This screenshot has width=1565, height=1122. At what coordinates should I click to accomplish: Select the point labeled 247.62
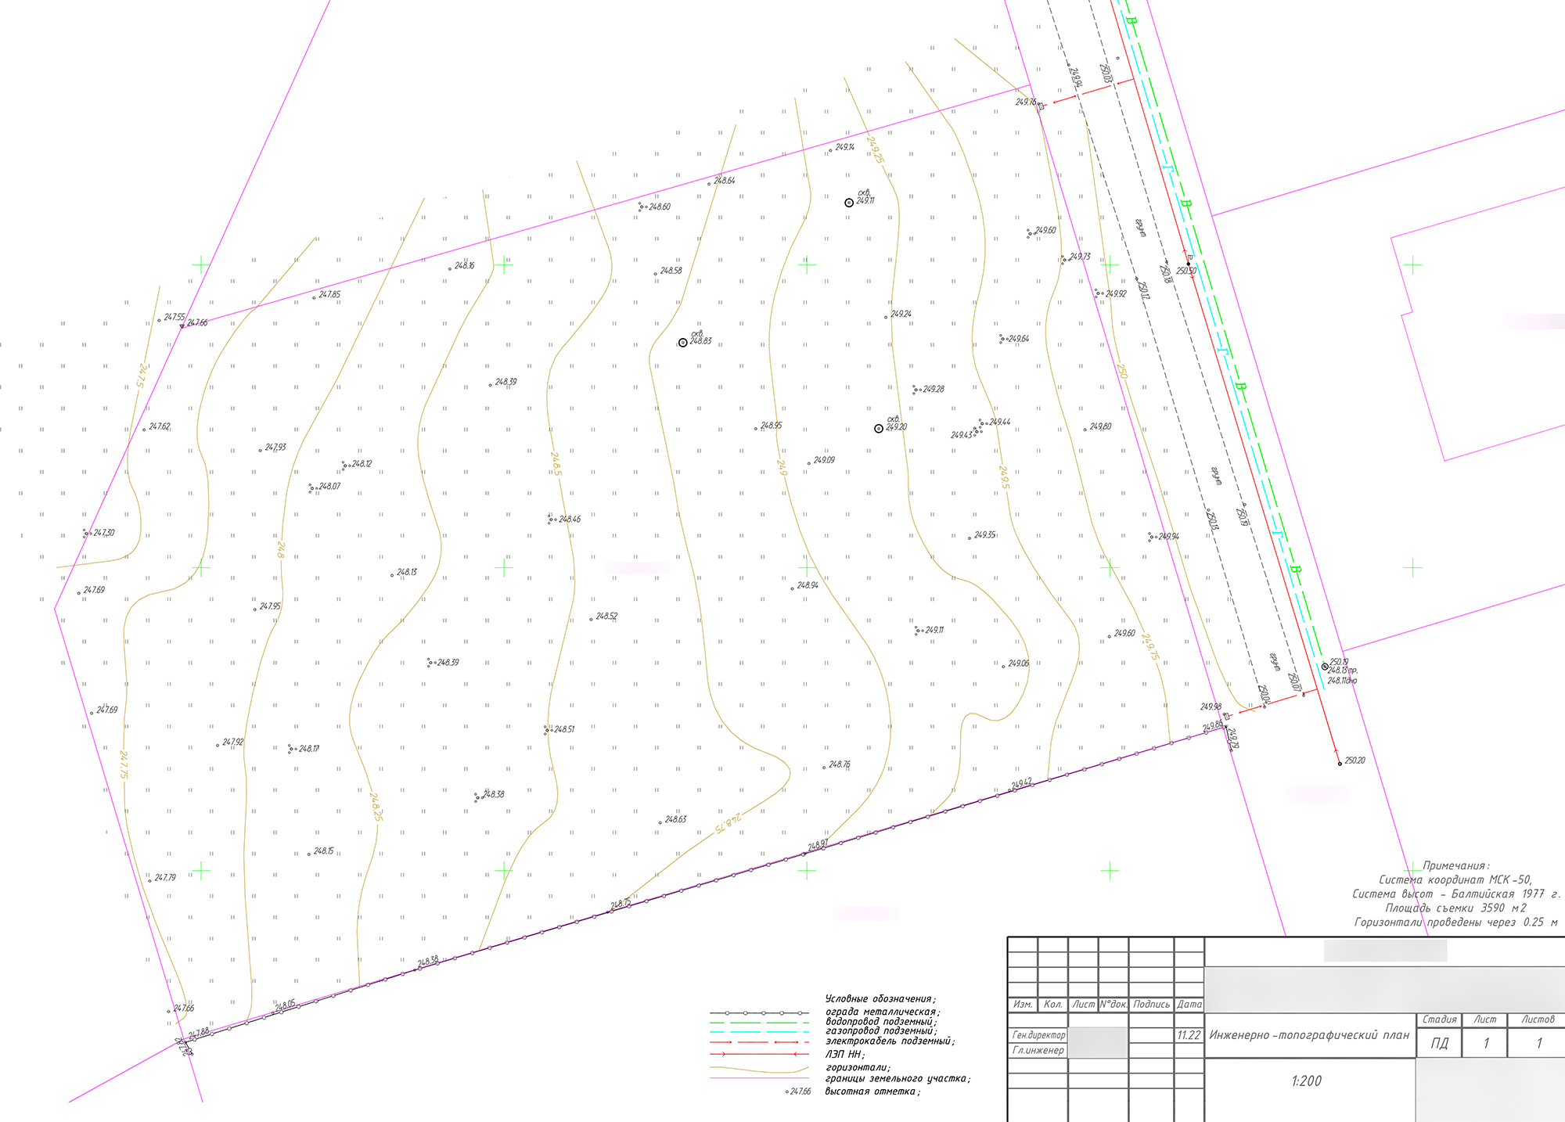pyautogui.click(x=159, y=427)
